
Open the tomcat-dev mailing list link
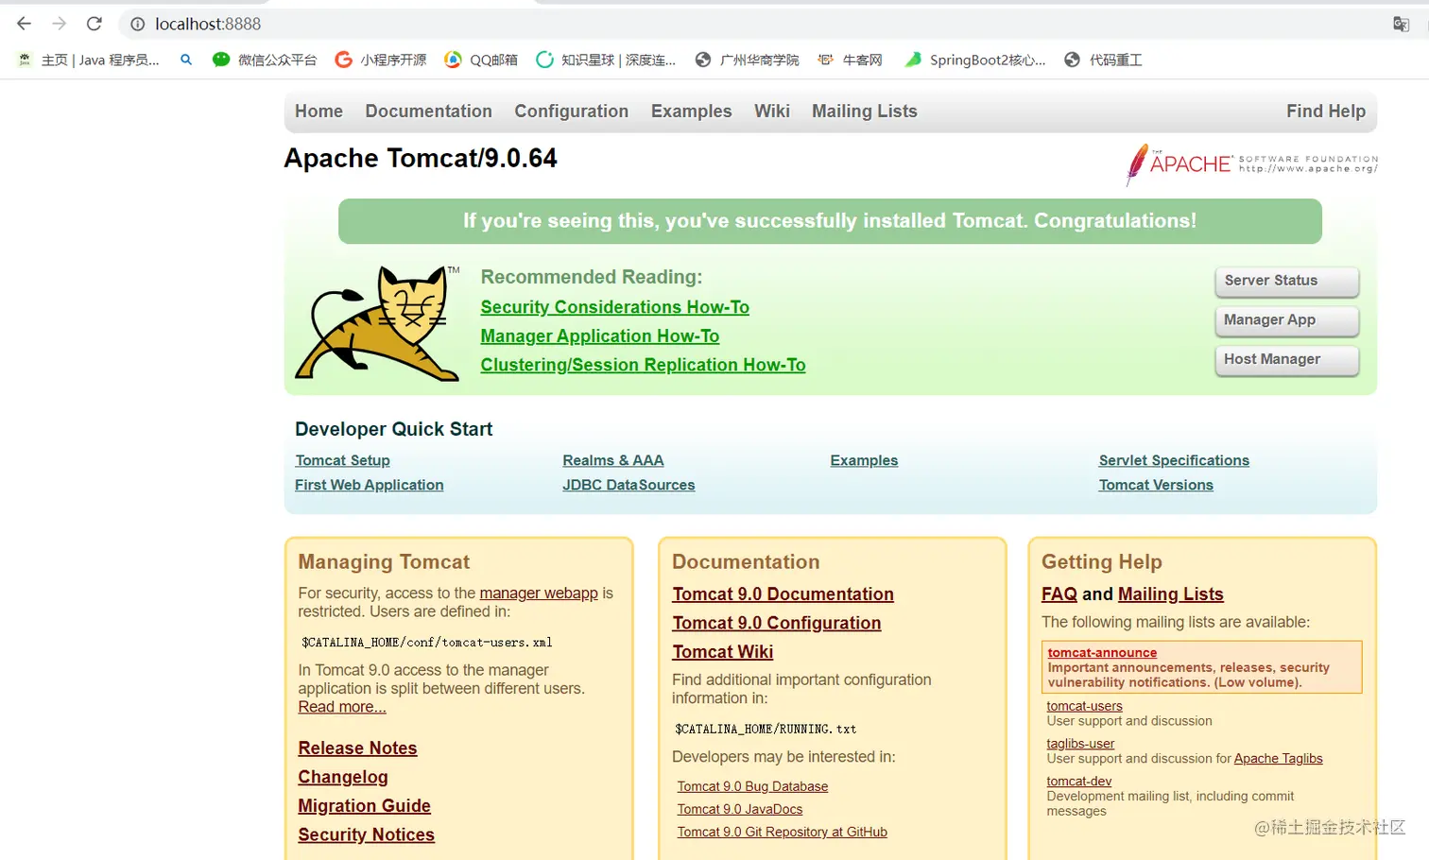pos(1078,782)
